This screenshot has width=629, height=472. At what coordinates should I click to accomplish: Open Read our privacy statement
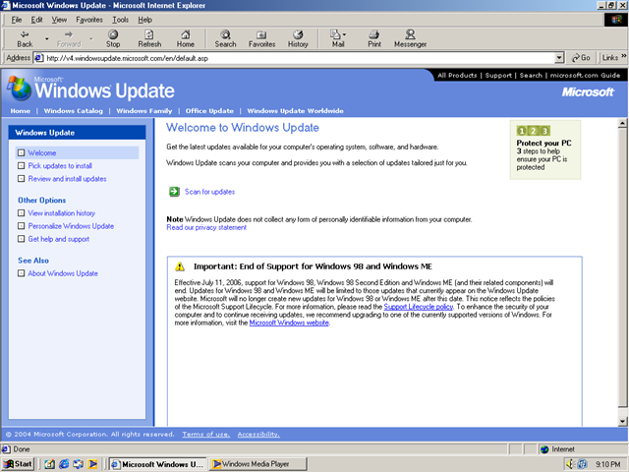(206, 227)
